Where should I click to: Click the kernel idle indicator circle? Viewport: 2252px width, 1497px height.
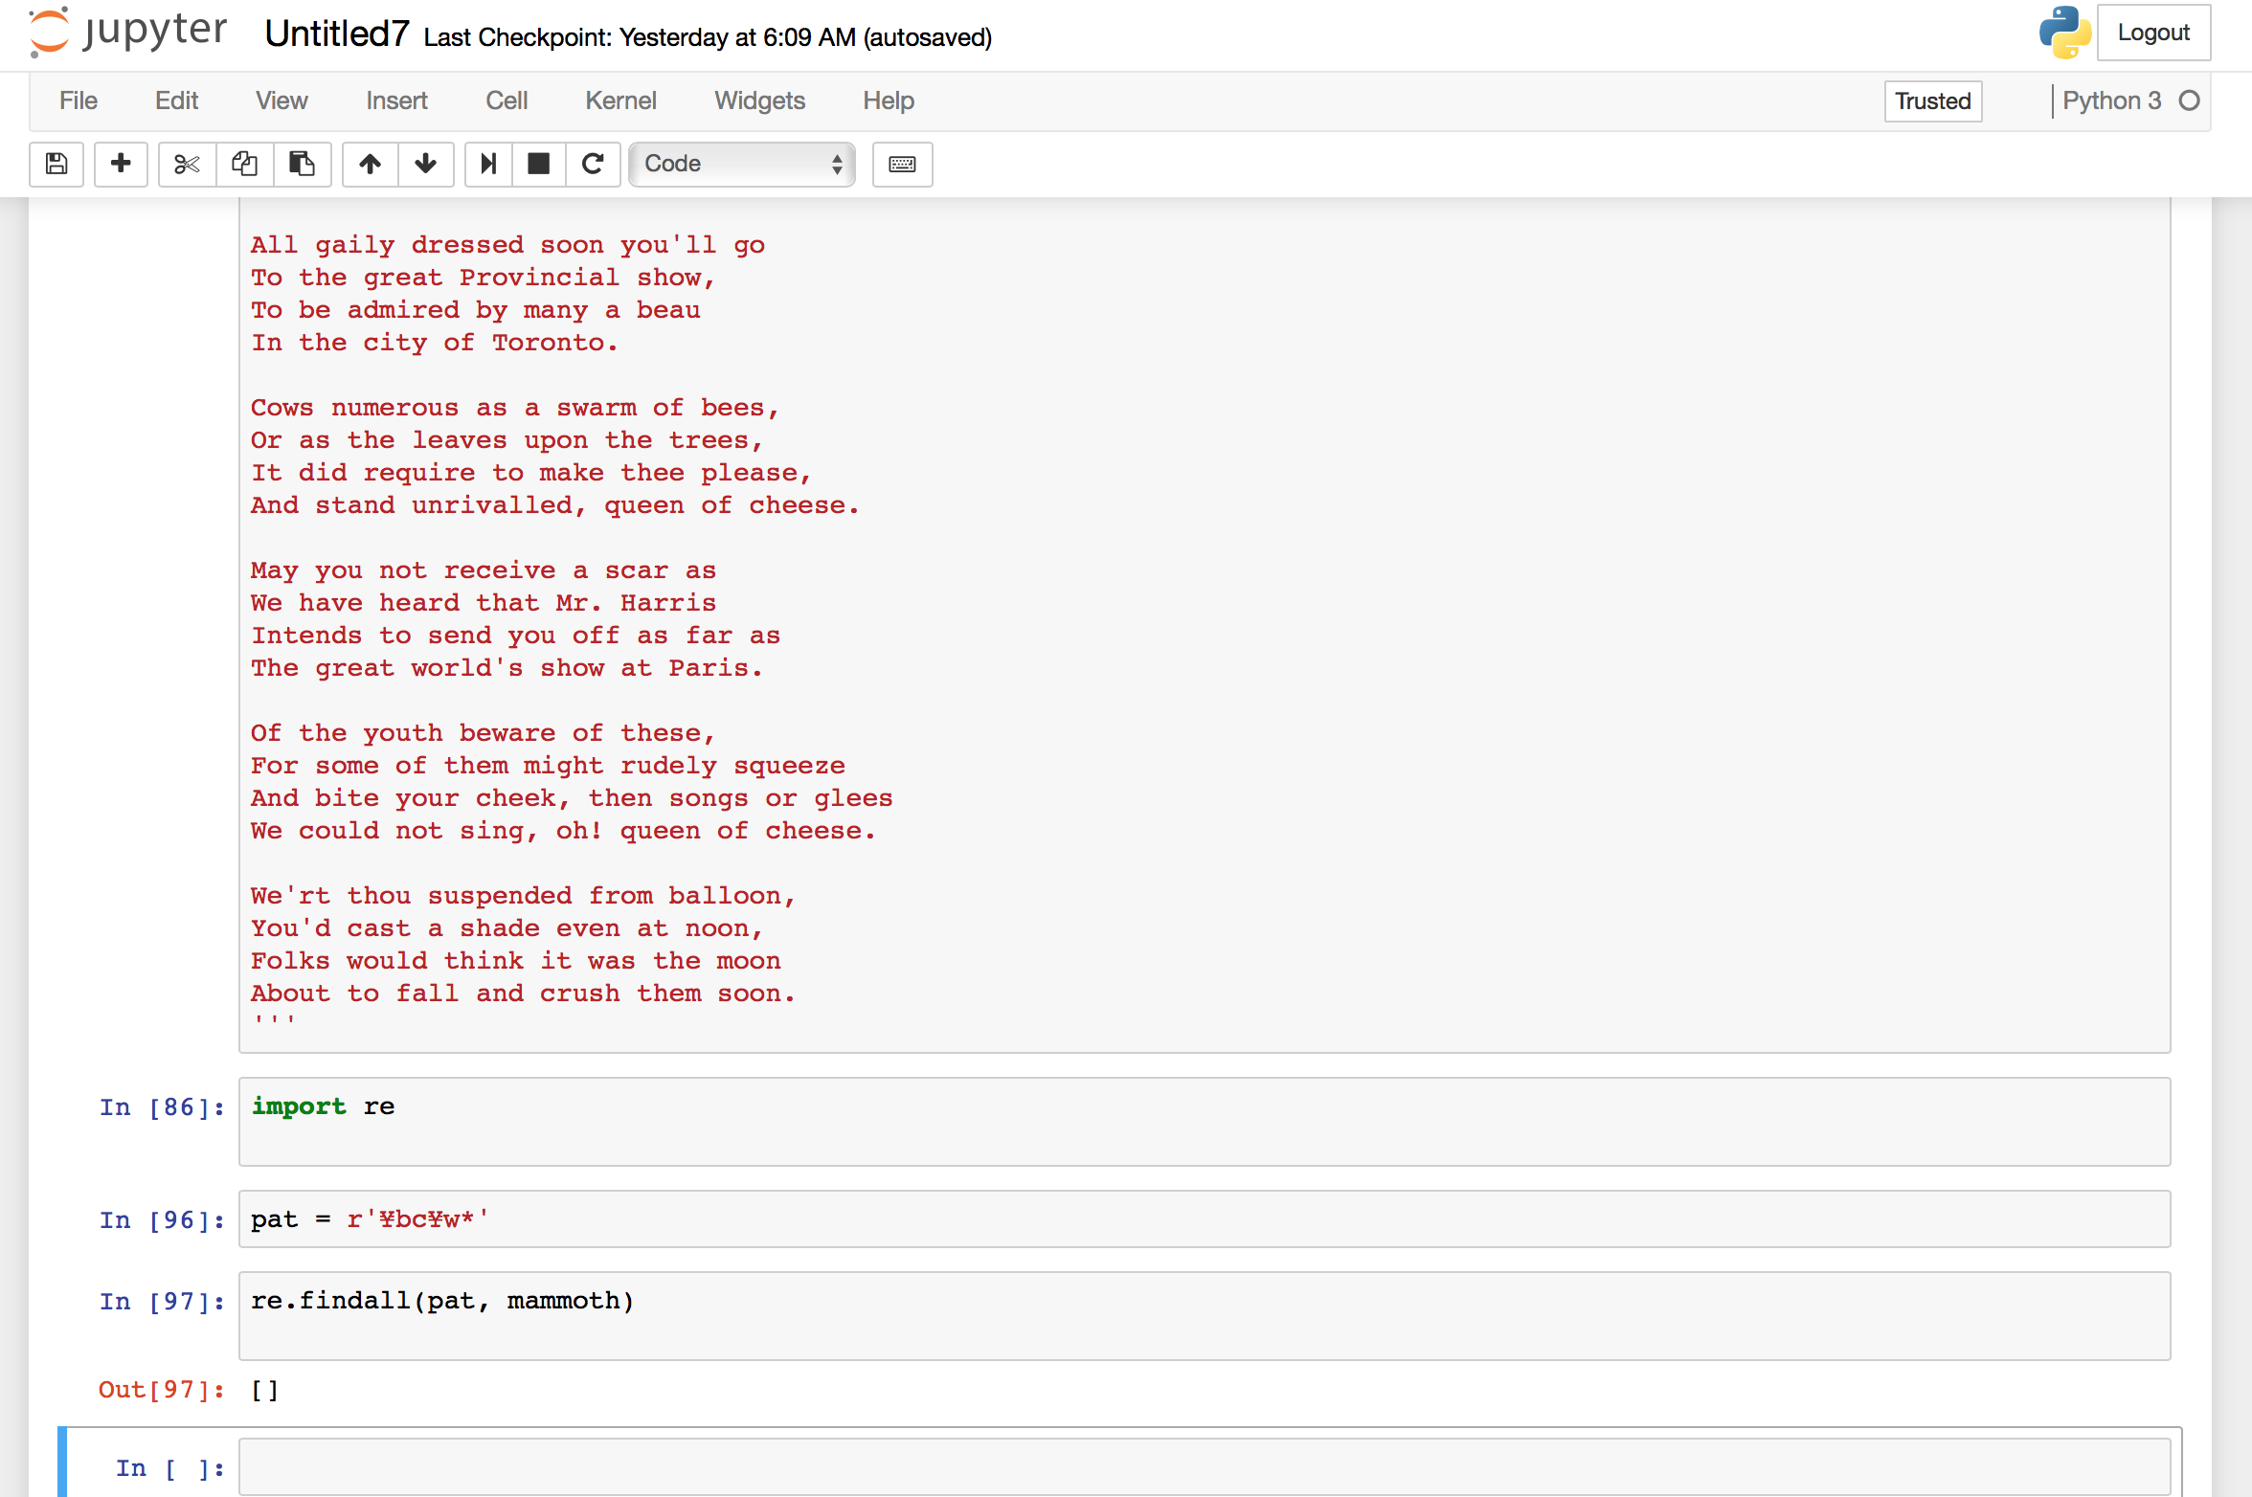[x=2189, y=101]
